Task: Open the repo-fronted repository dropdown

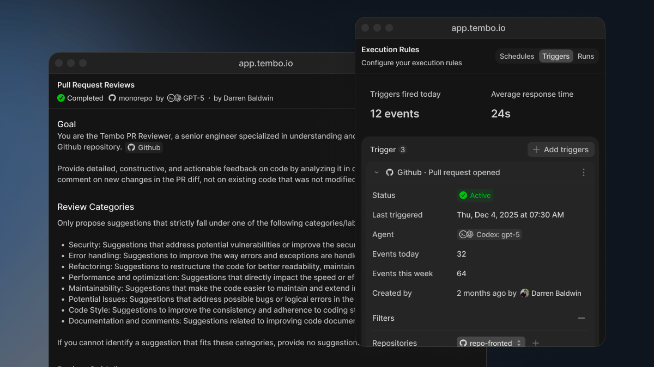Action: [x=491, y=343]
